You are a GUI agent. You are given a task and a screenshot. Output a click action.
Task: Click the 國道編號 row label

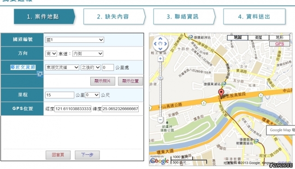[x=23, y=40]
